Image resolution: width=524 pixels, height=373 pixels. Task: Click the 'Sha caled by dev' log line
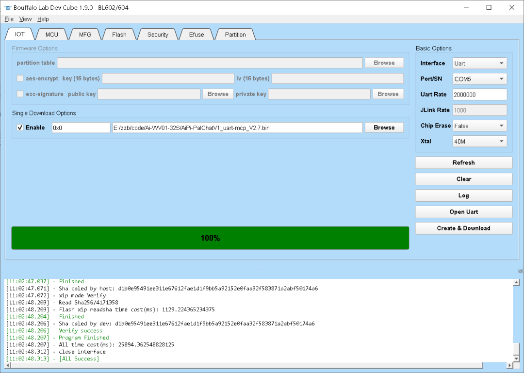(161, 324)
